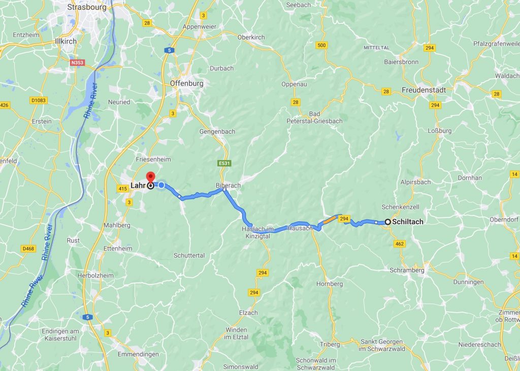Click the red N353 road shield
The image size is (520, 371).
point(77,62)
